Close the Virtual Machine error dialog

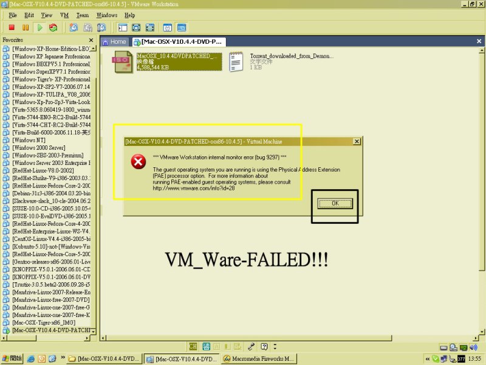pyautogui.click(x=357, y=142)
